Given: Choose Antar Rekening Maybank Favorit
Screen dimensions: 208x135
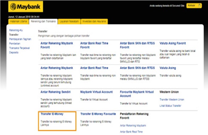Looking at the screenshot, I should pyautogui.click(x=57, y=45).
